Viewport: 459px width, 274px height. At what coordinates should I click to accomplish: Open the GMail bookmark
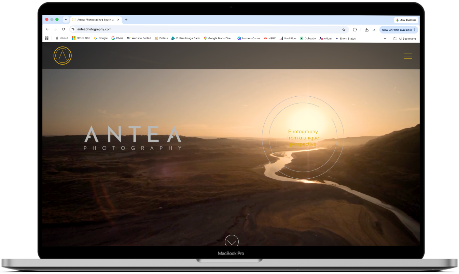point(117,38)
